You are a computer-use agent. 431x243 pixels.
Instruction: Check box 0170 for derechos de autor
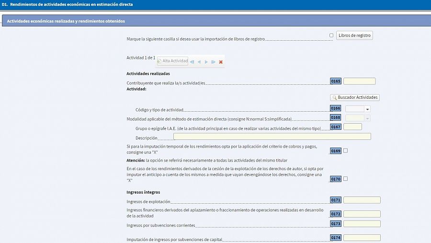[x=345, y=179]
